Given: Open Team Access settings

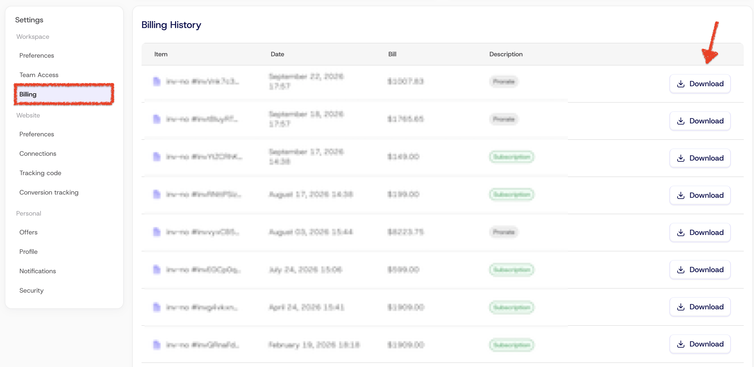Looking at the screenshot, I should pos(39,75).
